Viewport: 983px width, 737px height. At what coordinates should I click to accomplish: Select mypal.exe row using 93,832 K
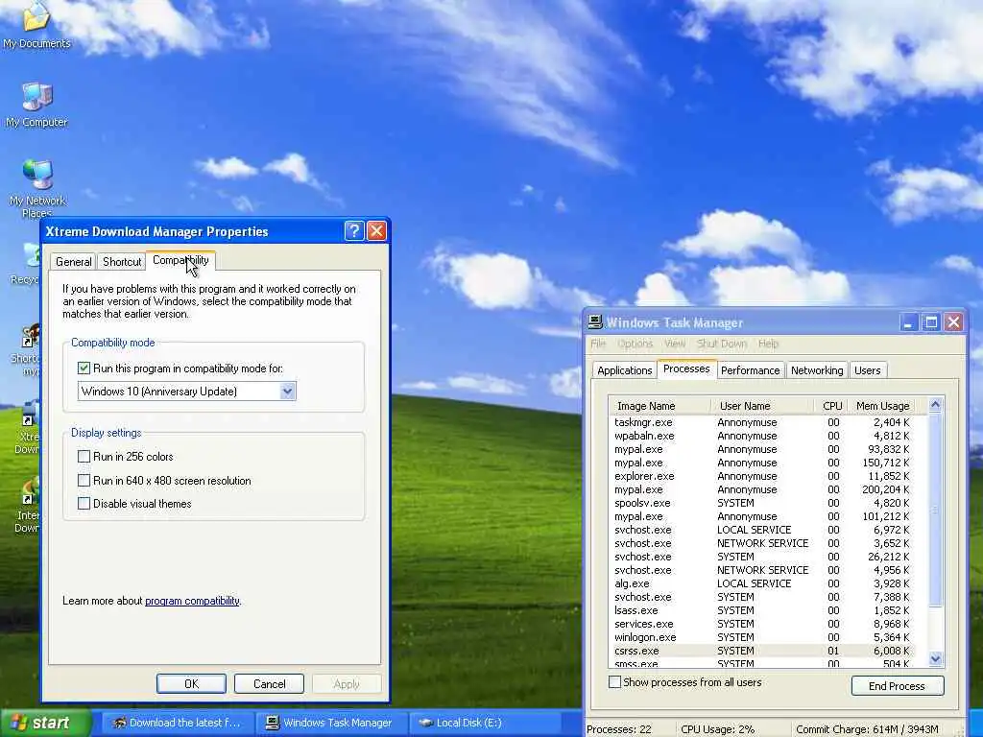[x=761, y=449]
